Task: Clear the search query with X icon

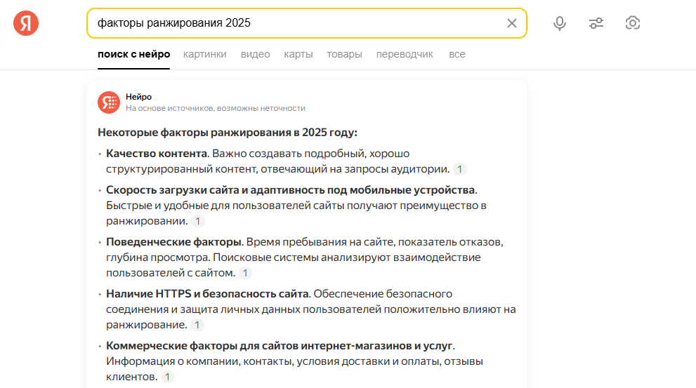Action: 511,23
